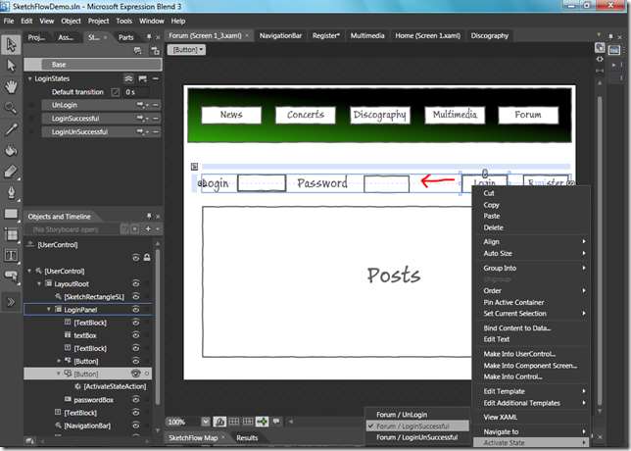Select the Direct Selection arrow tool
Viewport: 631px width, 451px height.
click(x=11, y=66)
